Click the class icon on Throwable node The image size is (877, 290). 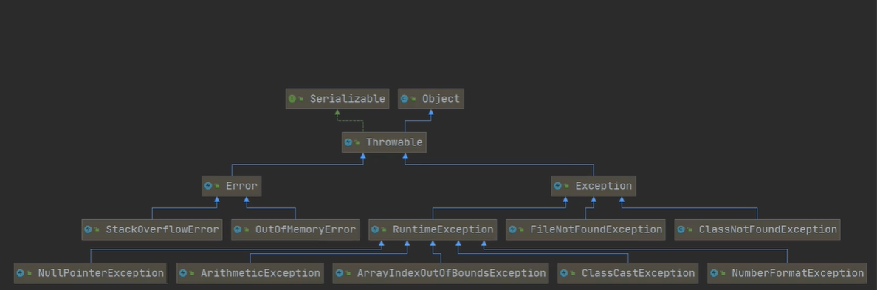pos(348,142)
